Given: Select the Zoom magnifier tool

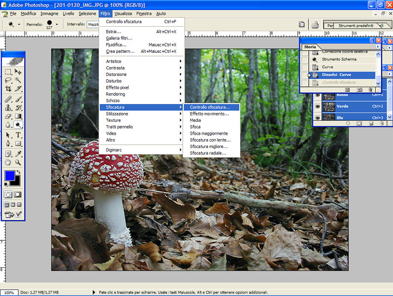Looking at the screenshot, I should [18, 162].
